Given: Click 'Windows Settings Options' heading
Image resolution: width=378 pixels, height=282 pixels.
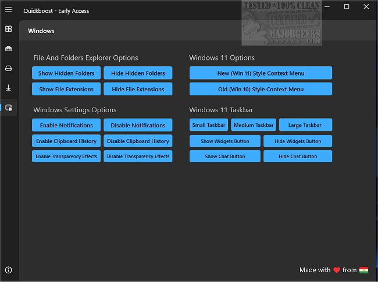Looking at the screenshot, I should coord(75,110).
